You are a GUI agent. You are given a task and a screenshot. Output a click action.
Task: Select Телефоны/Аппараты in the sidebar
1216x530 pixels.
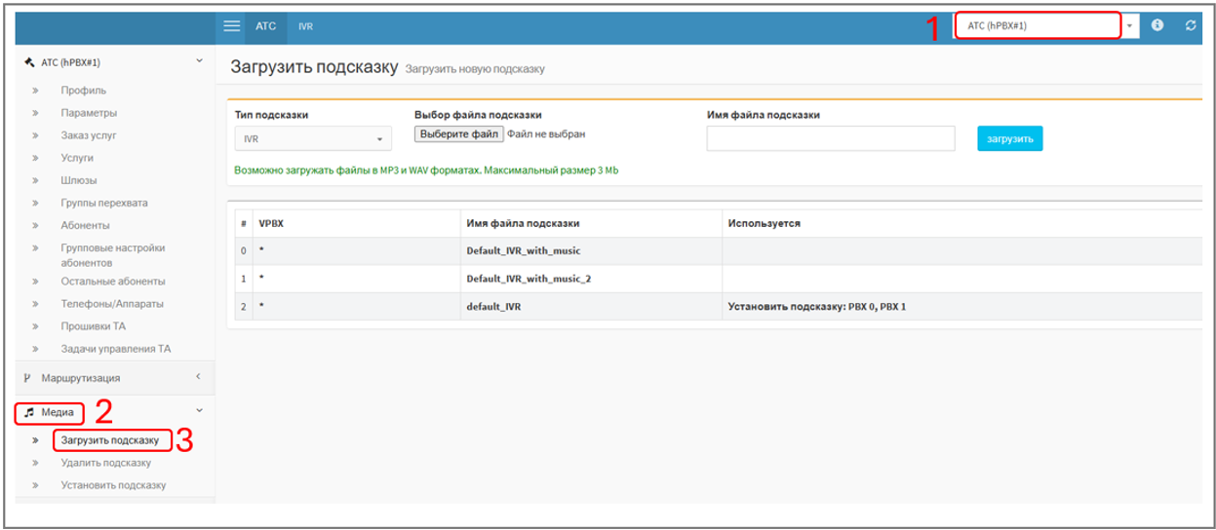click(x=112, y=303)
